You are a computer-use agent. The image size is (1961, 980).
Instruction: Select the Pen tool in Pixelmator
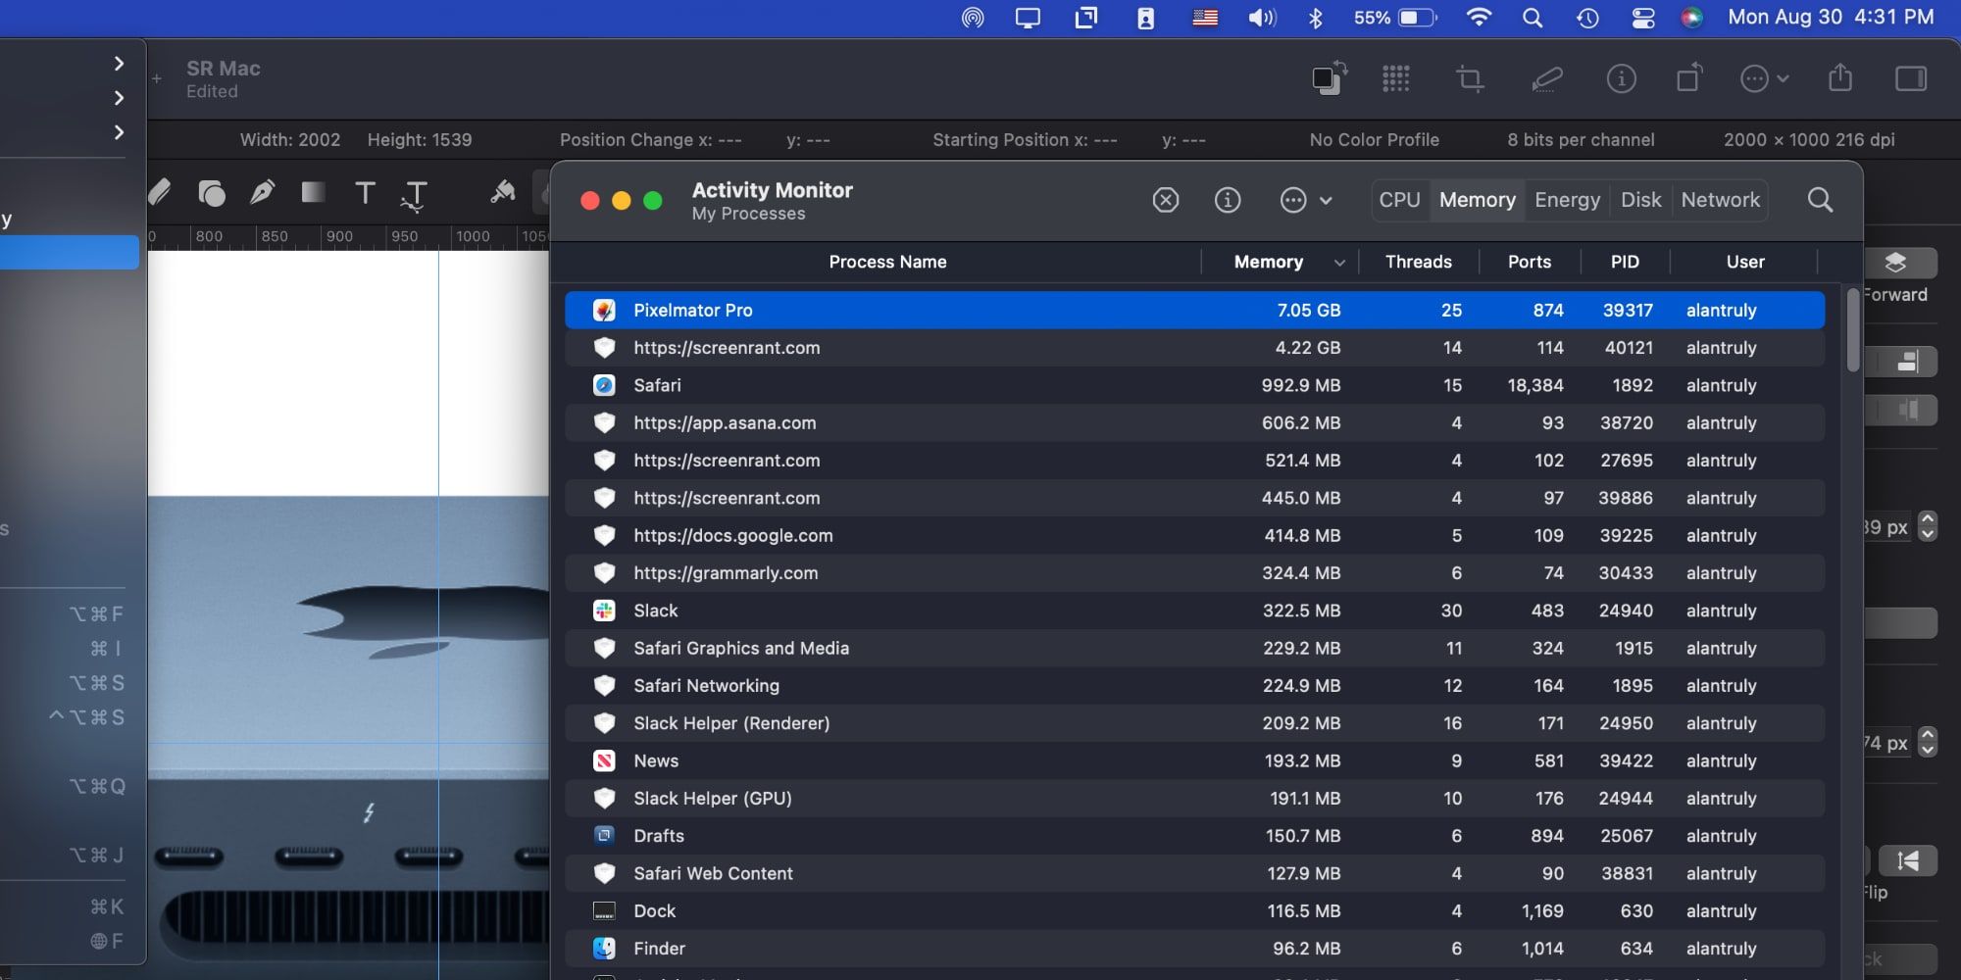point(261,193)
